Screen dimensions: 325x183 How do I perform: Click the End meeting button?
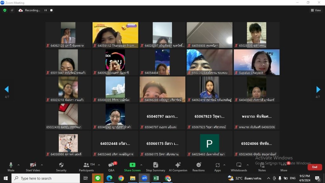pyautogui.click(x=315, y=167)
